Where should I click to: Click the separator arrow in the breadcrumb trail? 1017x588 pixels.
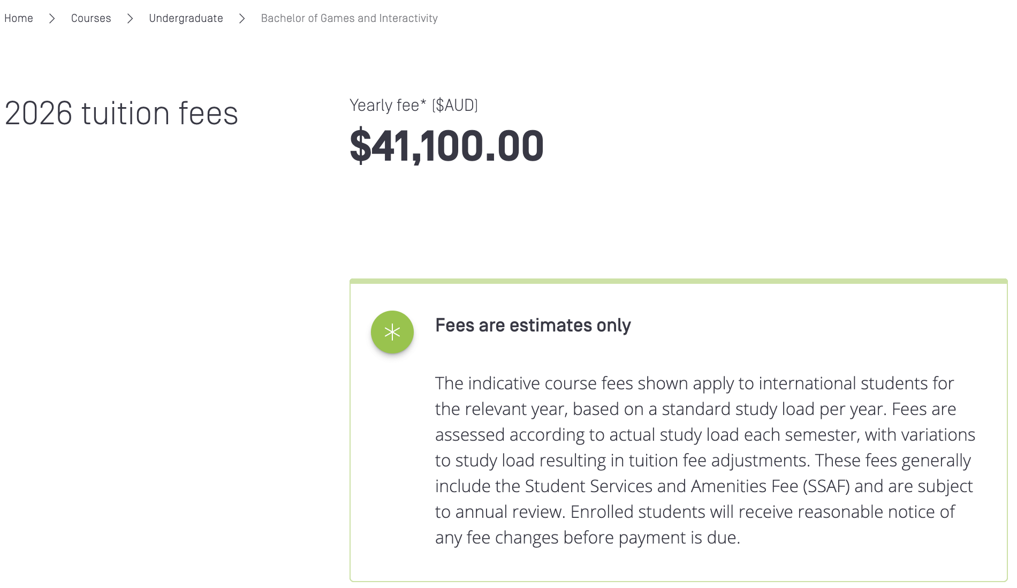52,18
